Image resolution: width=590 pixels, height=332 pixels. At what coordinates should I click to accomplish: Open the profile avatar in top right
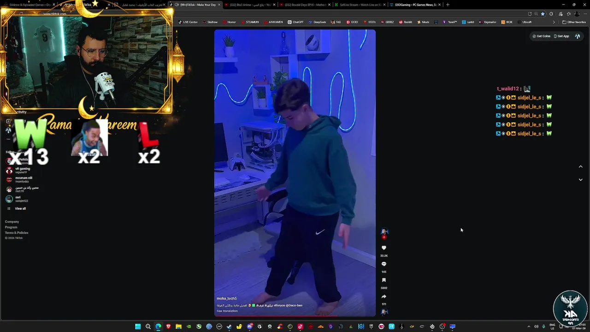[x=577, y=36]
